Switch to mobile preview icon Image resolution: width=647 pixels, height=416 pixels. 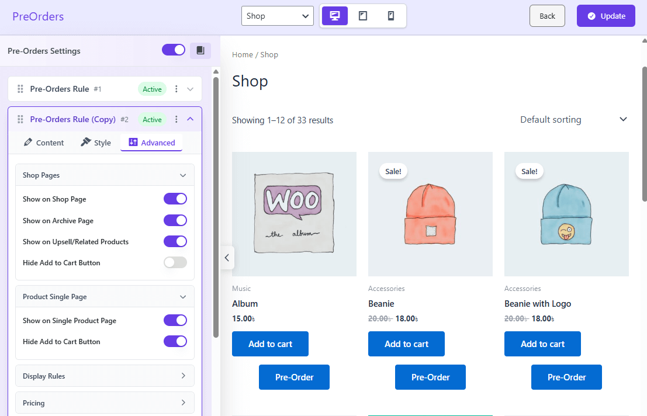[391, 16]
